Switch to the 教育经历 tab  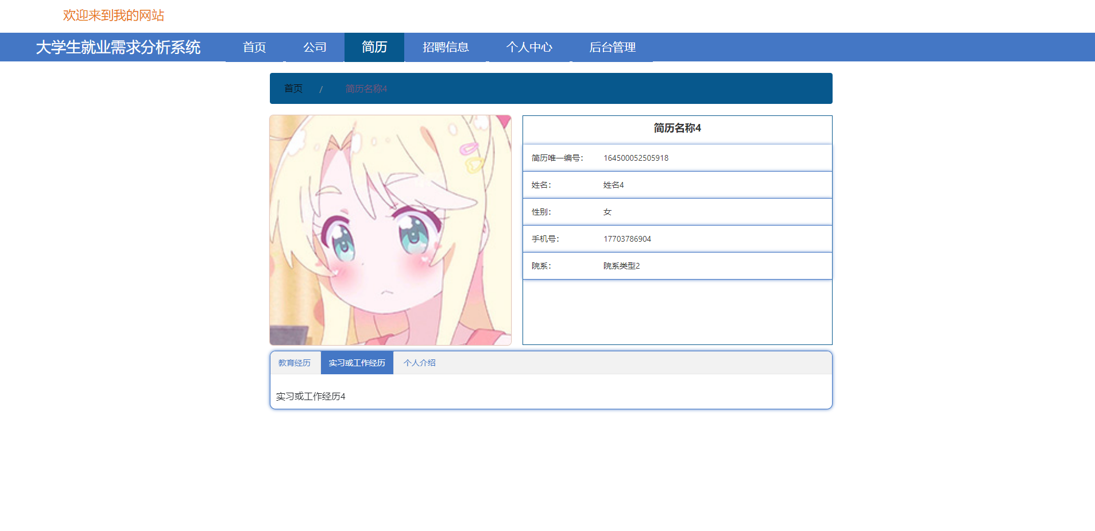point(295,363)
